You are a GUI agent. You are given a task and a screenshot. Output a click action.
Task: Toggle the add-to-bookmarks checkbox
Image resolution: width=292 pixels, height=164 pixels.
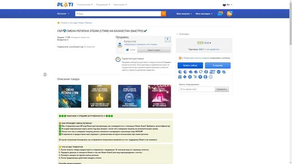pyautogui.click(x=177, y=34)
